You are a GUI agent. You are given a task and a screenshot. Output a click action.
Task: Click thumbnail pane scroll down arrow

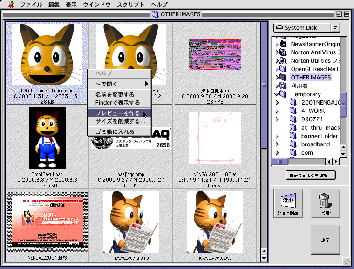(264, 258)
